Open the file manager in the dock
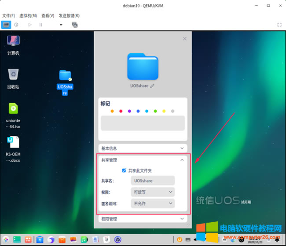 pyautogui.click(x=40, y=239)
